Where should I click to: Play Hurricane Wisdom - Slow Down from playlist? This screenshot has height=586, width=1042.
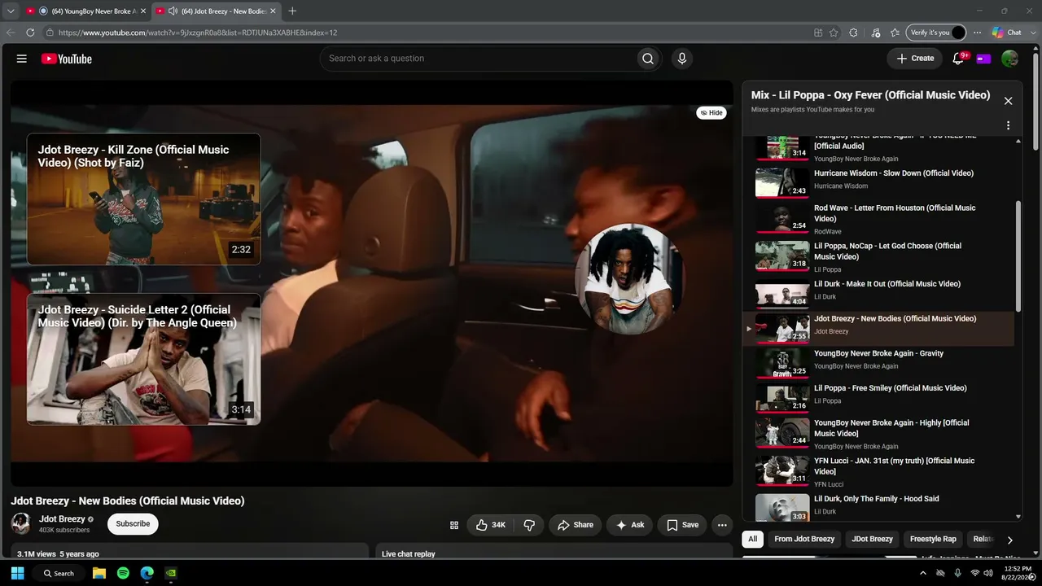click(878, 182)
